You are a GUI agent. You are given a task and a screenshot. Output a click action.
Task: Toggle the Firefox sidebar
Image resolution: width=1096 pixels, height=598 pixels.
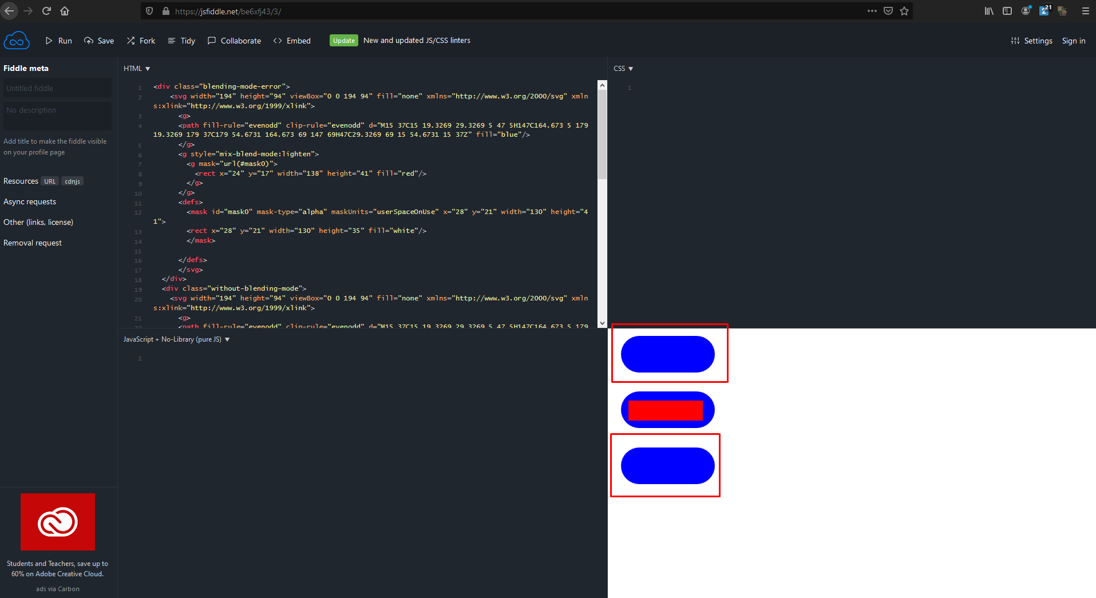click(1007, 11)
